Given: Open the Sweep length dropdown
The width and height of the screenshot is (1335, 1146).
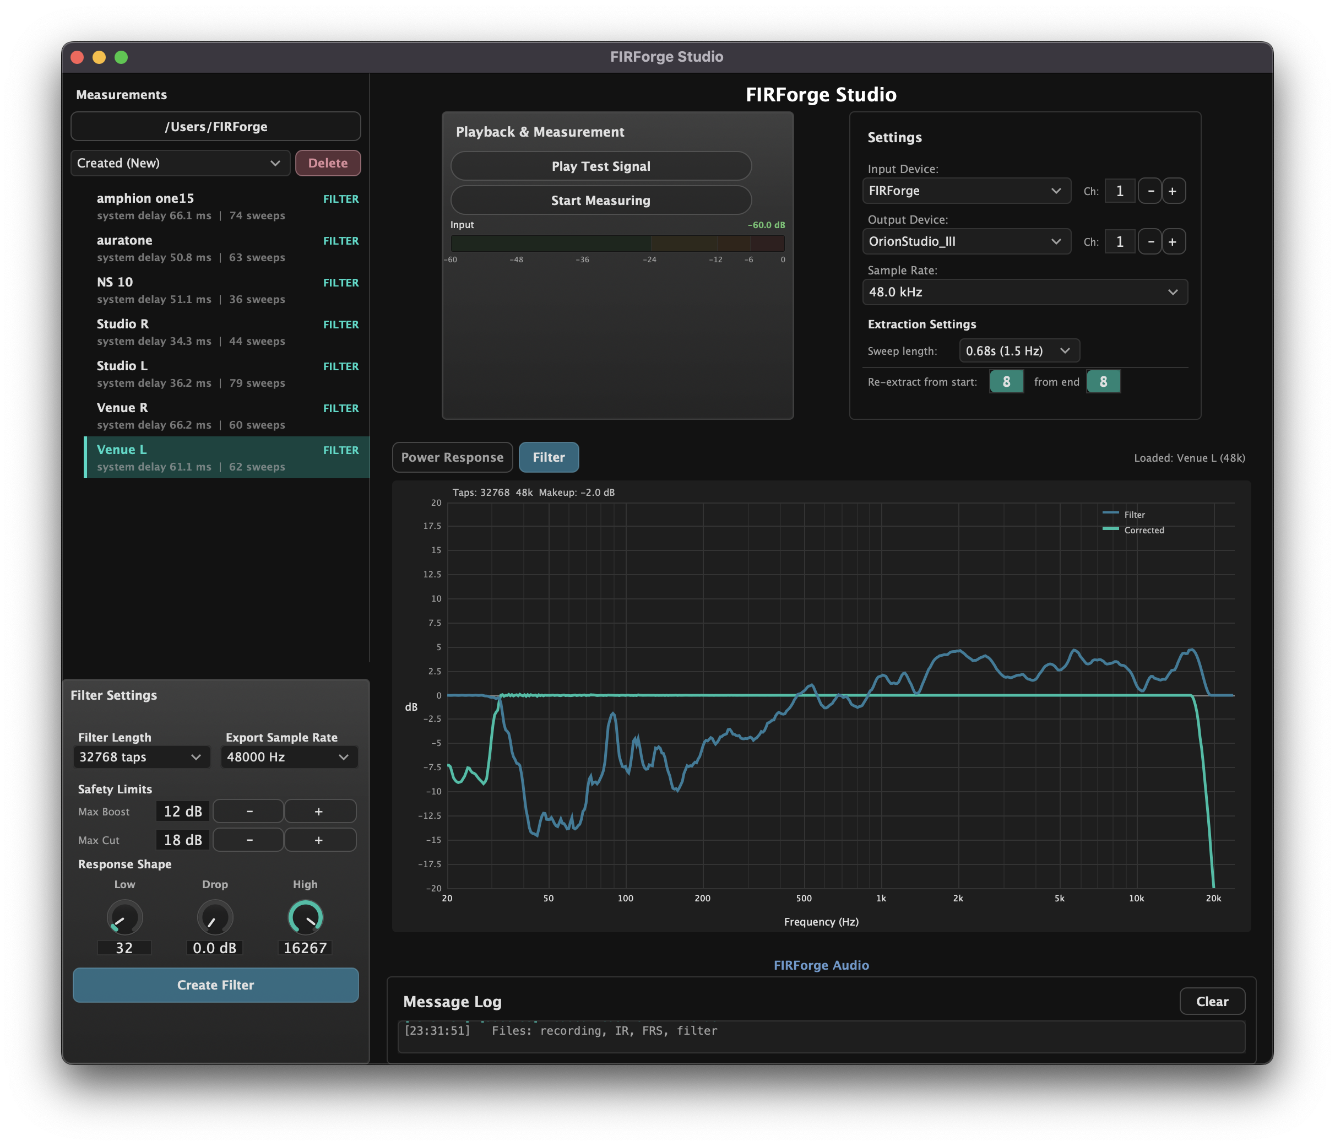Looking at the screenshot, I should (1019, 350).
